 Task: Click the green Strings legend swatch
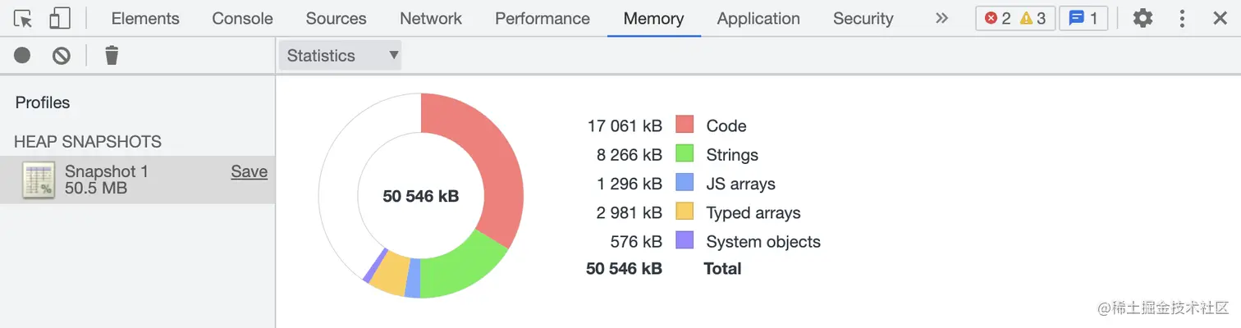(x=685, y=154)
